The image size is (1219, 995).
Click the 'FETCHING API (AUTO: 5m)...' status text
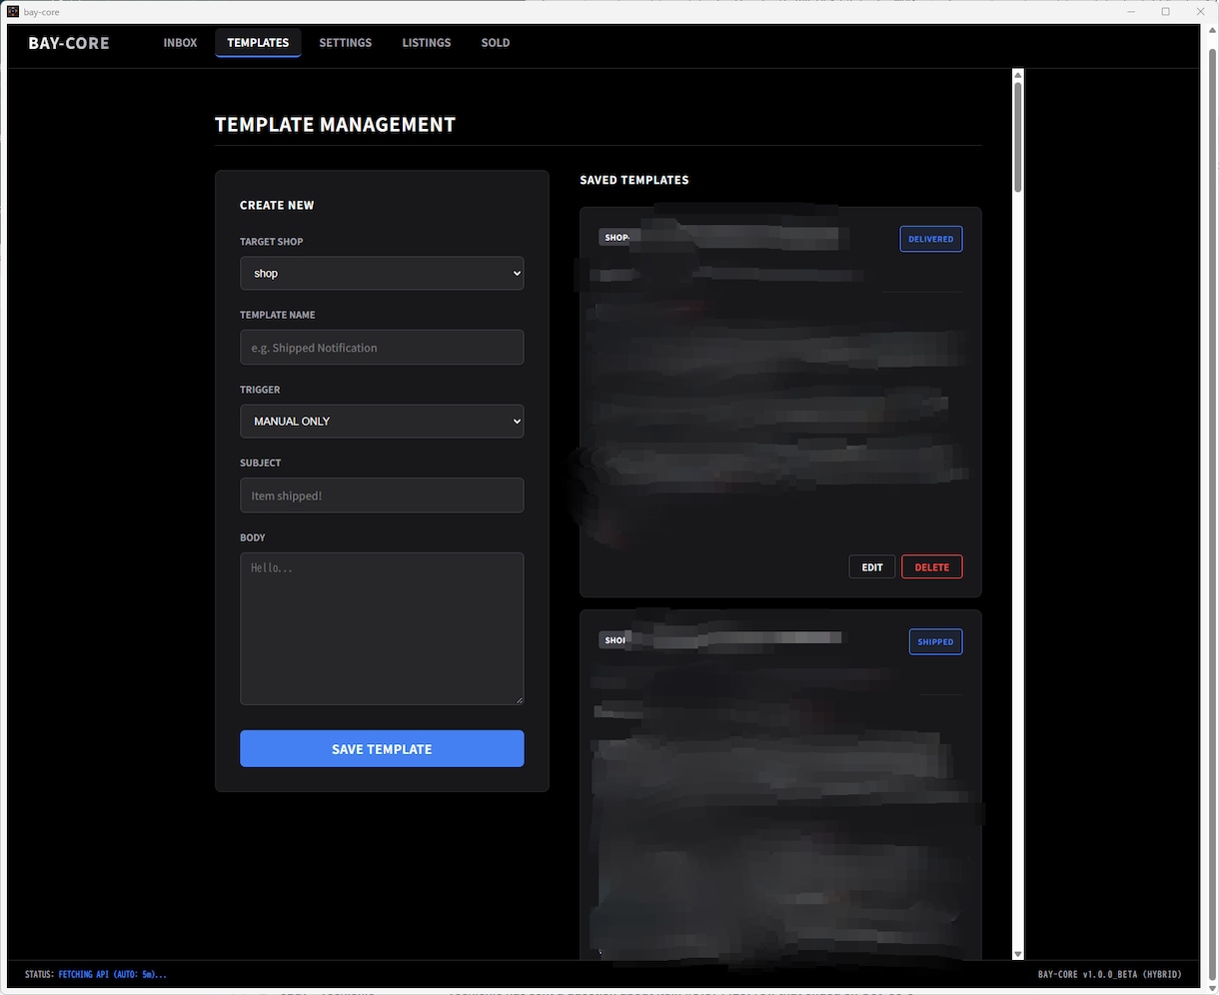pyautogui.click(x=113, y=974)
